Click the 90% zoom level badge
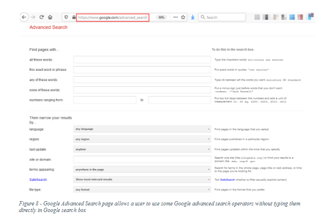The height and width of the screenshot is (221, 330). point(161,17)
